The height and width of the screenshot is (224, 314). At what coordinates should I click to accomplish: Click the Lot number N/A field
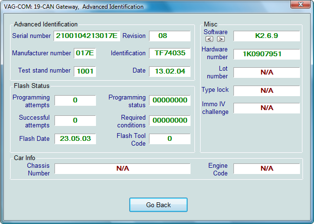(x=267, y=73)
